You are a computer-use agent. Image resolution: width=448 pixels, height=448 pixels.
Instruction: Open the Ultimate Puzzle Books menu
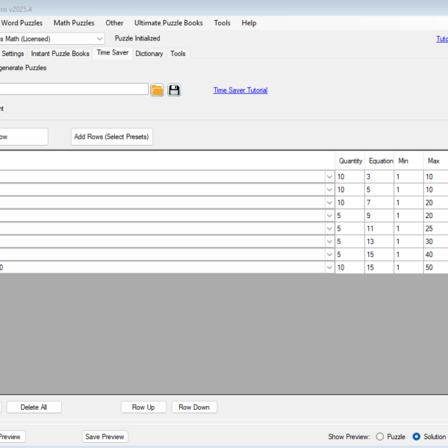tap(168, 23)
